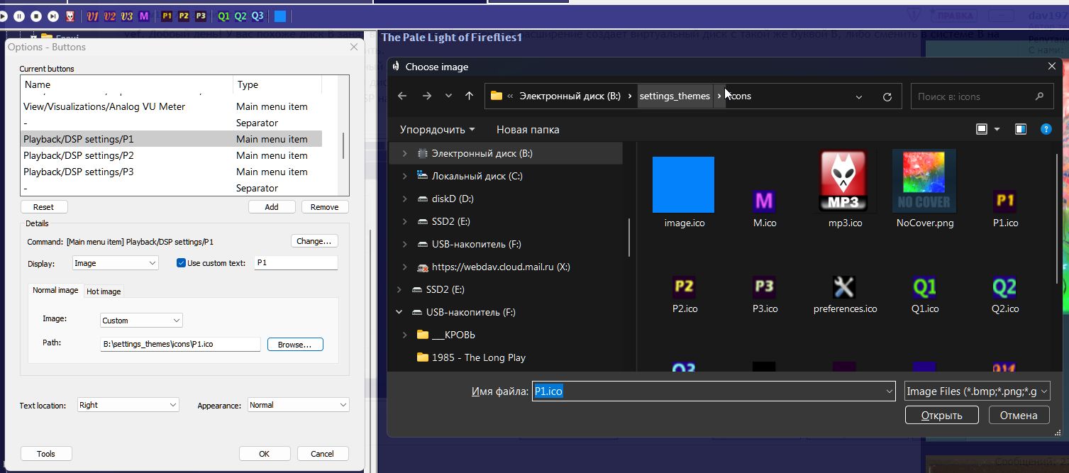Screen dimensions: 1069x473
Task: Refresh the icons folder listing
Action: [x=887, y=96]
